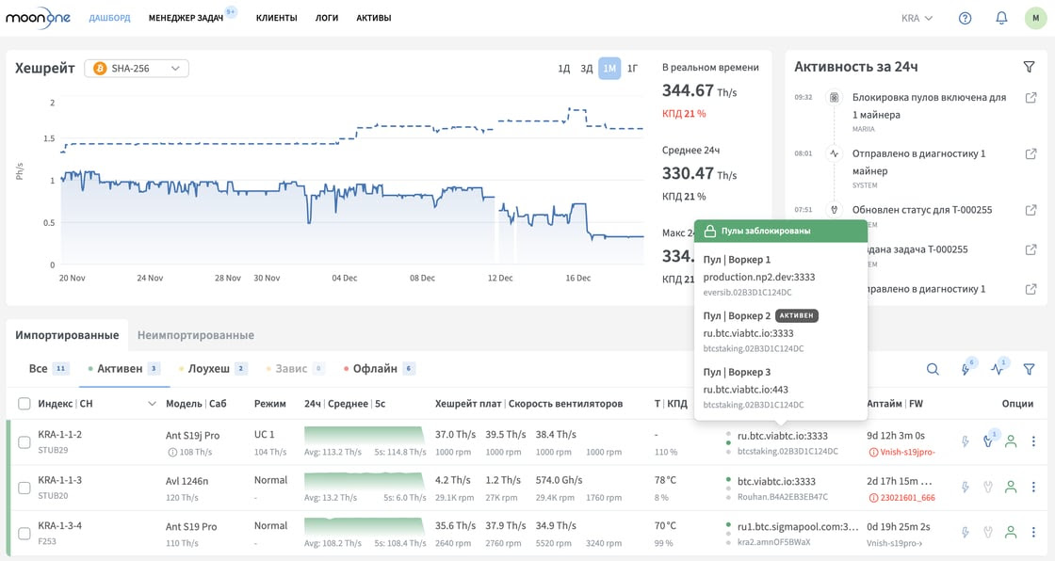1055x561 pixels.
Task: Click info icon beside 108 Th/s
Action: coord(172,452)
